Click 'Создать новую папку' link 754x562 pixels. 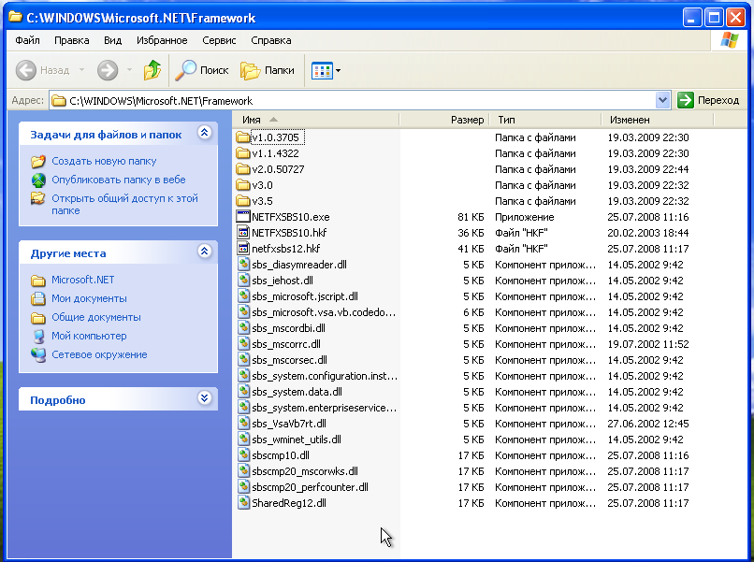click(x=104, y=161)
